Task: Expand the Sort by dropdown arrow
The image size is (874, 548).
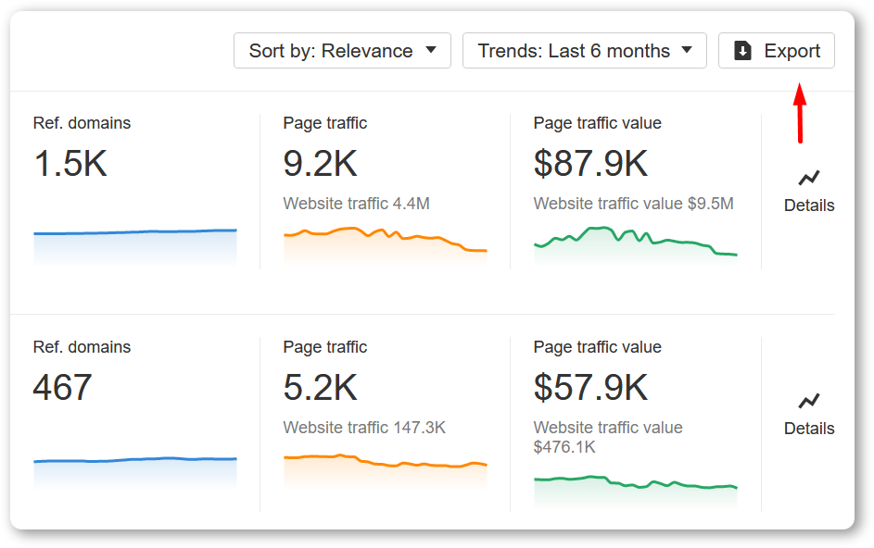Action: pyautogui.click(x=431, y=50)
